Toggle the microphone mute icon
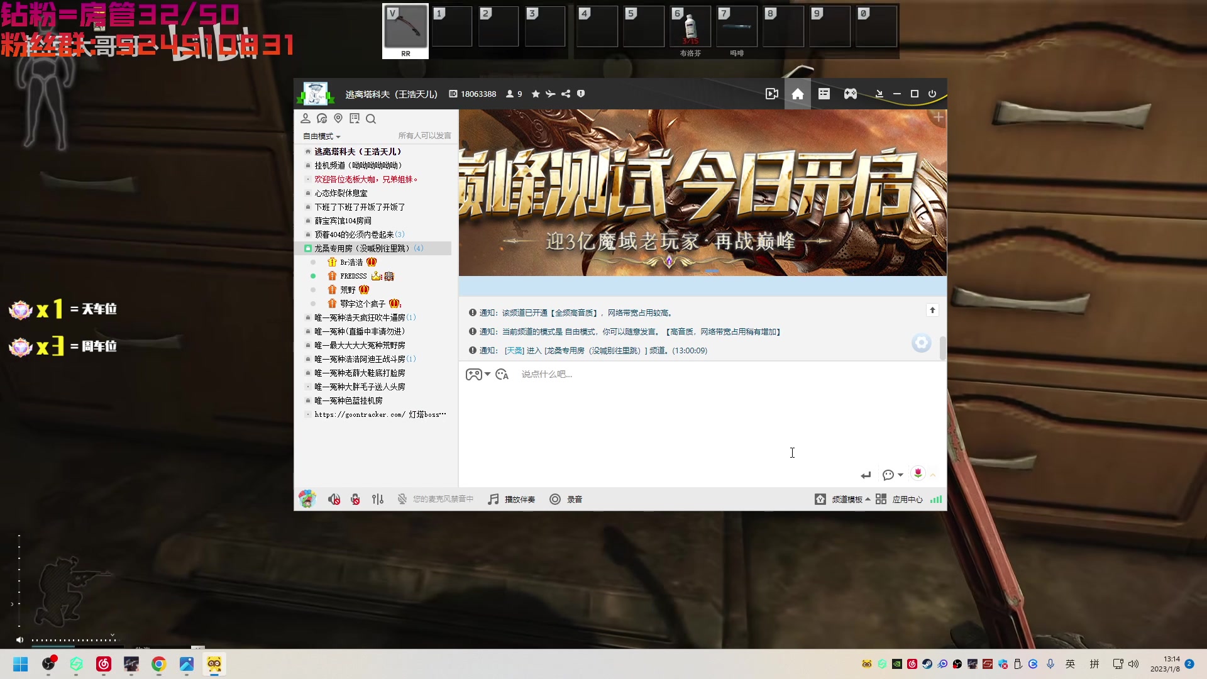Image resolution: width=1207 pixels, height=679 pixels. click(x=355, y=499)
